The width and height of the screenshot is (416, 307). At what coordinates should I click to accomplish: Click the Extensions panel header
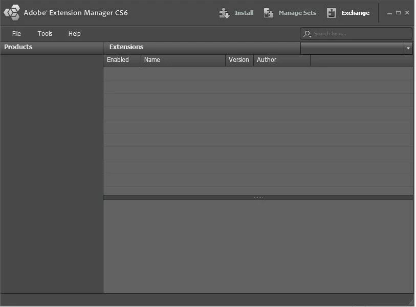point(202,47)
